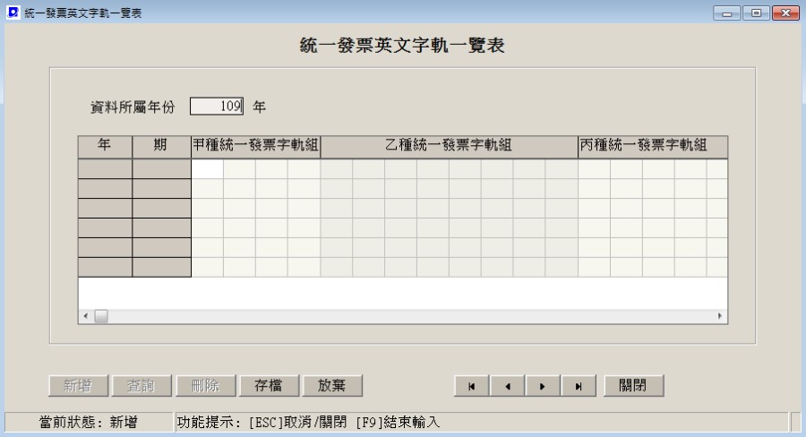
Task: Click the 乙種統一發票字軌組 header
Action: click(449, 147)
